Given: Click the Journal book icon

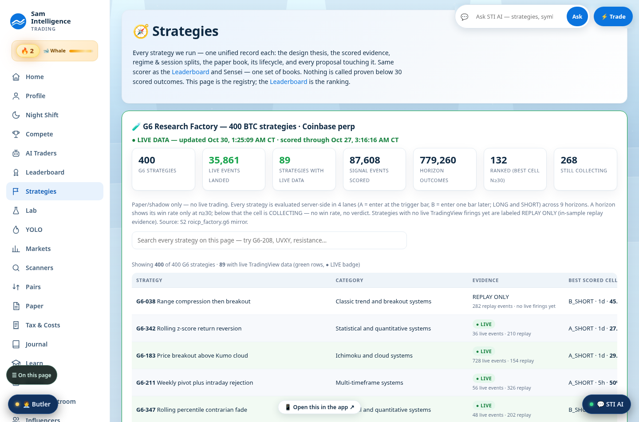Looking at the screenshot, I should point(16,344).
